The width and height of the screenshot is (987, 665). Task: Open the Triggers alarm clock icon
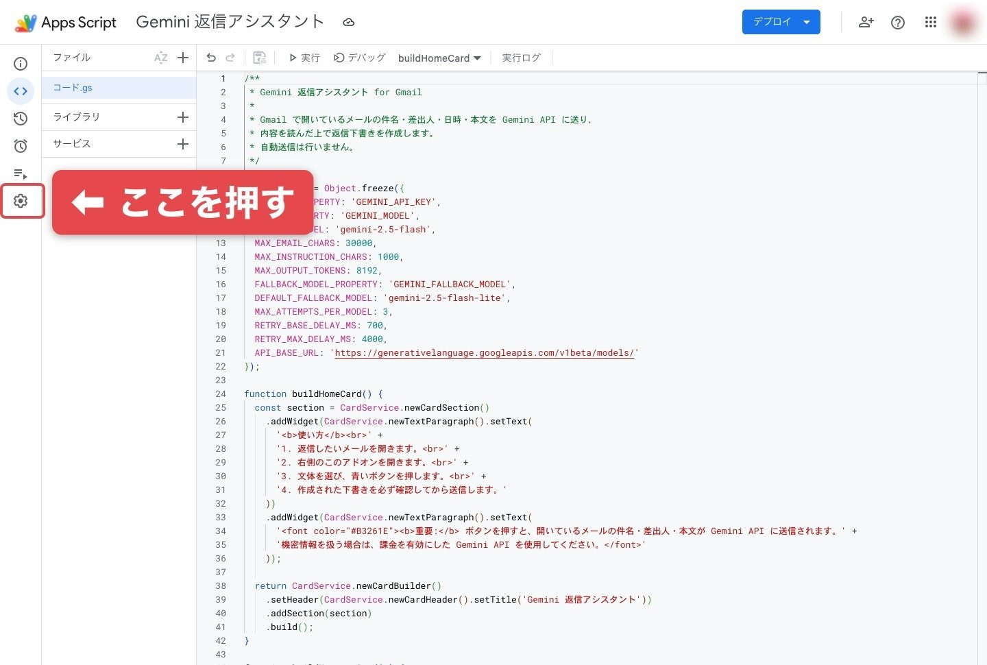coord(21,146)
